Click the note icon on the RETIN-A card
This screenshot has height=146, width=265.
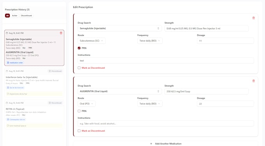tap(8, 126)
